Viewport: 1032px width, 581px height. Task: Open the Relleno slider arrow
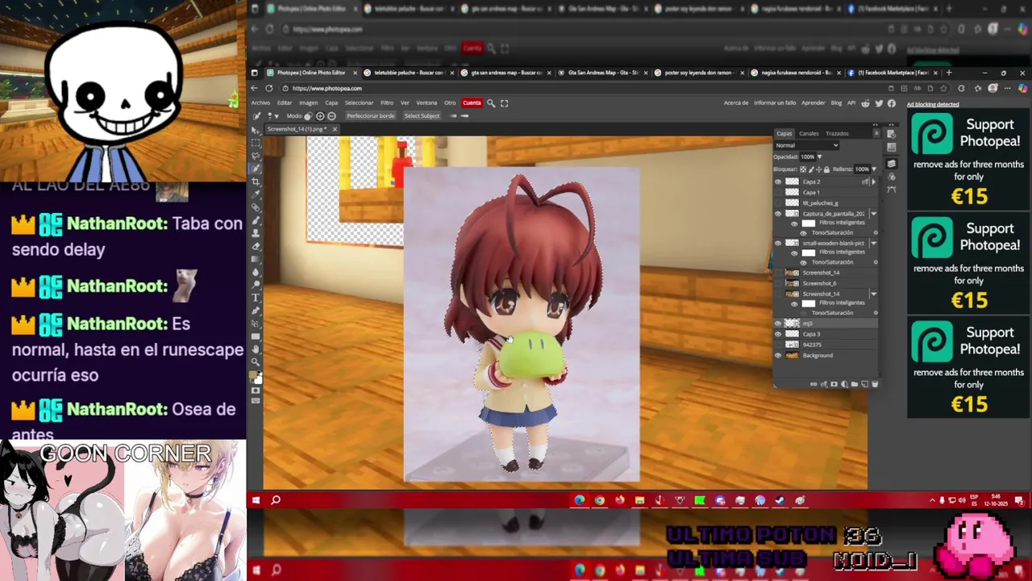point(874,169)
